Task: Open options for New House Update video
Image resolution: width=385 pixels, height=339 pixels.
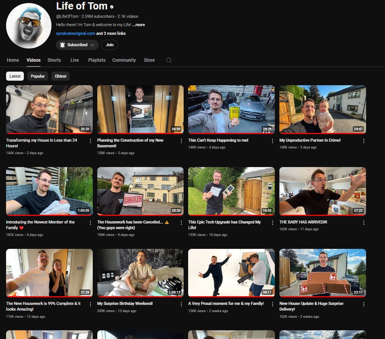Action: pos(364,304)
